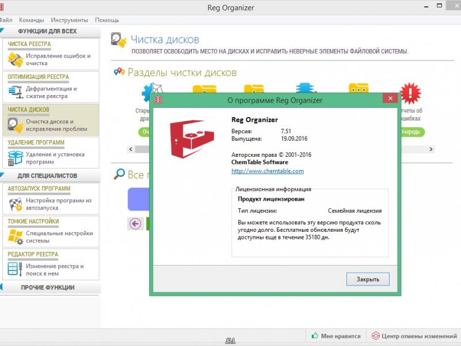
Task: Click ChemTable Software company name
Action: pyautogui.click(x=260, y=162)
